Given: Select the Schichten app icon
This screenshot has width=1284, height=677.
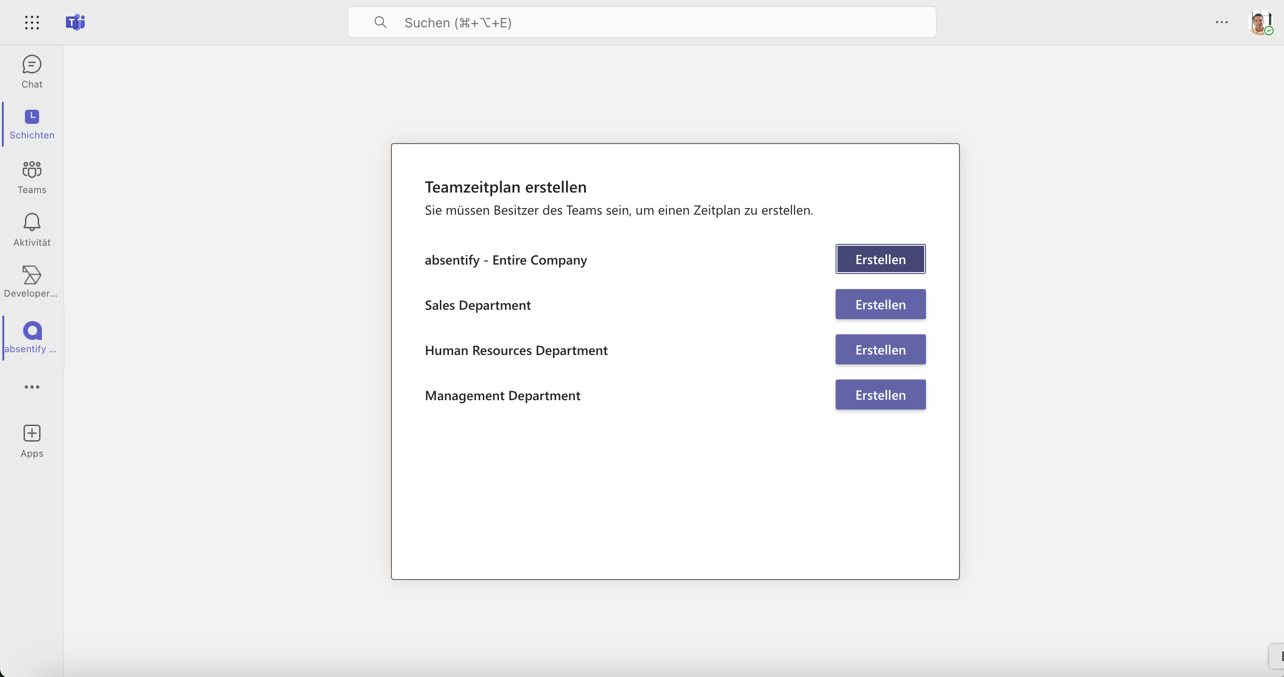Looking at the screenshot, I should [x=32, y=117].
